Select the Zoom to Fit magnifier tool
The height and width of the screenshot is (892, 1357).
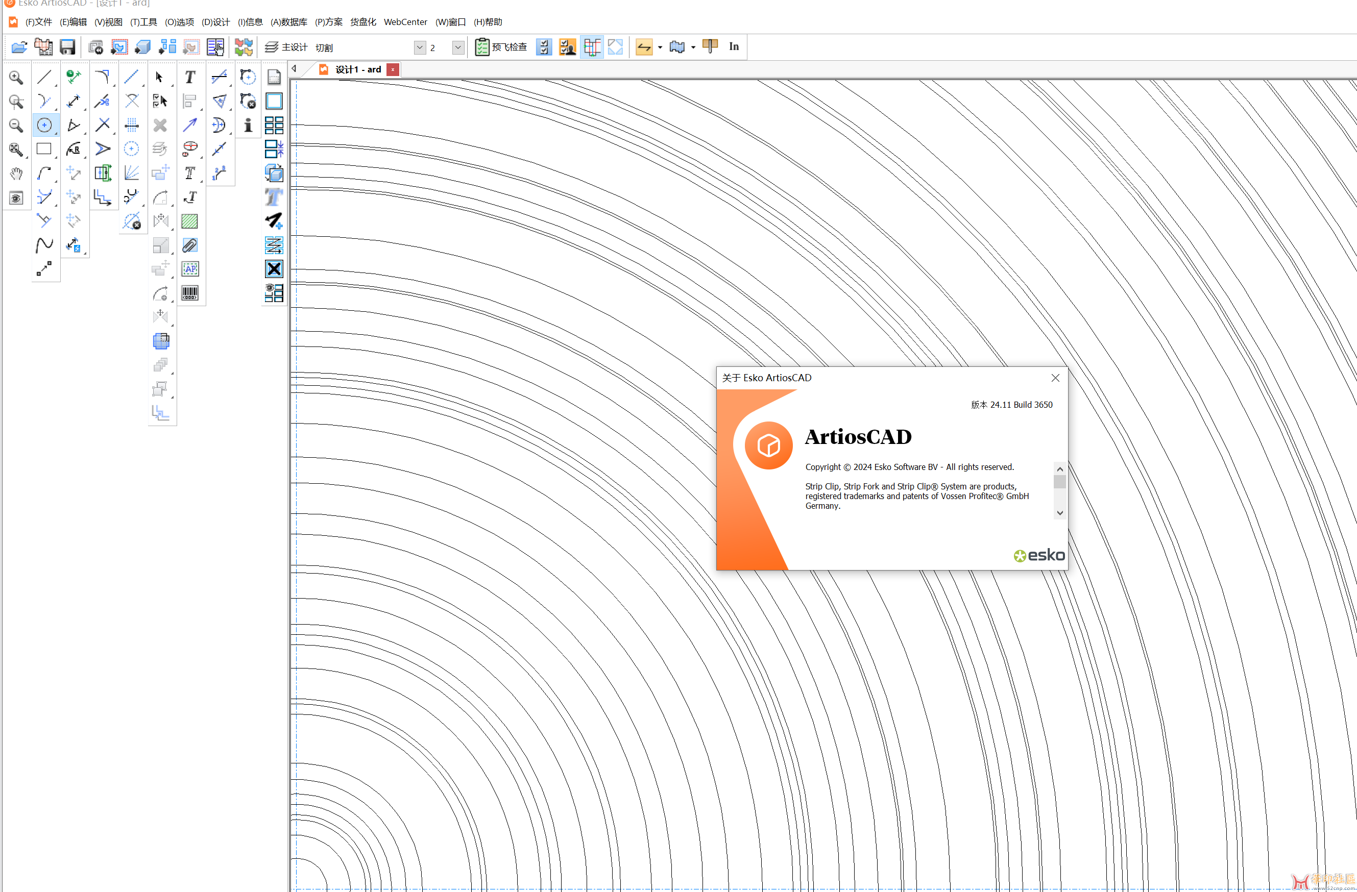pyautogui.click(x=16, y=150)
